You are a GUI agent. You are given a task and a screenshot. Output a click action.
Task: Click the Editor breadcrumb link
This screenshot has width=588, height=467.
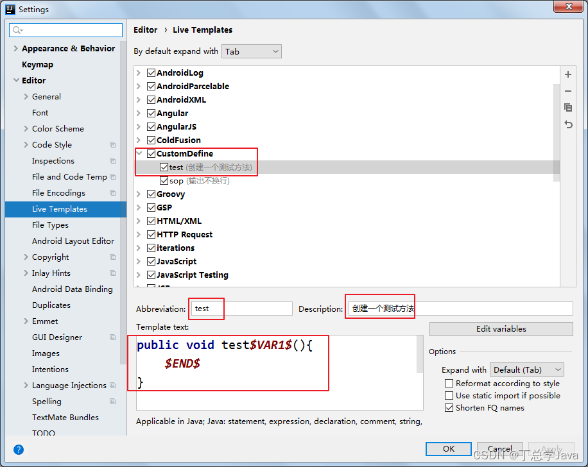coord(146,30)
